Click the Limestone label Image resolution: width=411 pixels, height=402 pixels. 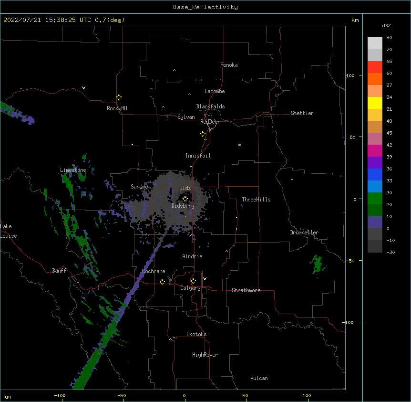(x=73, y=170)
